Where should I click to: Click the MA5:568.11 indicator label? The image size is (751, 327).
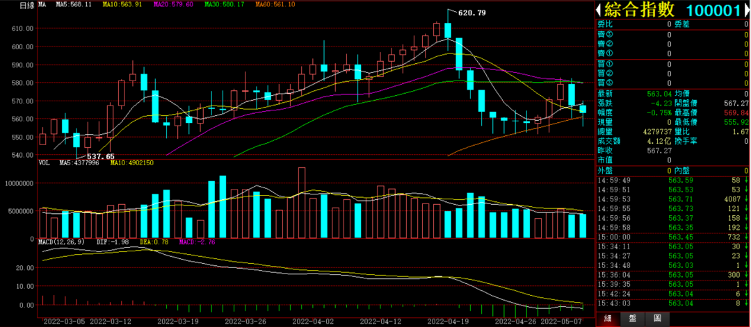coord(73,4)
